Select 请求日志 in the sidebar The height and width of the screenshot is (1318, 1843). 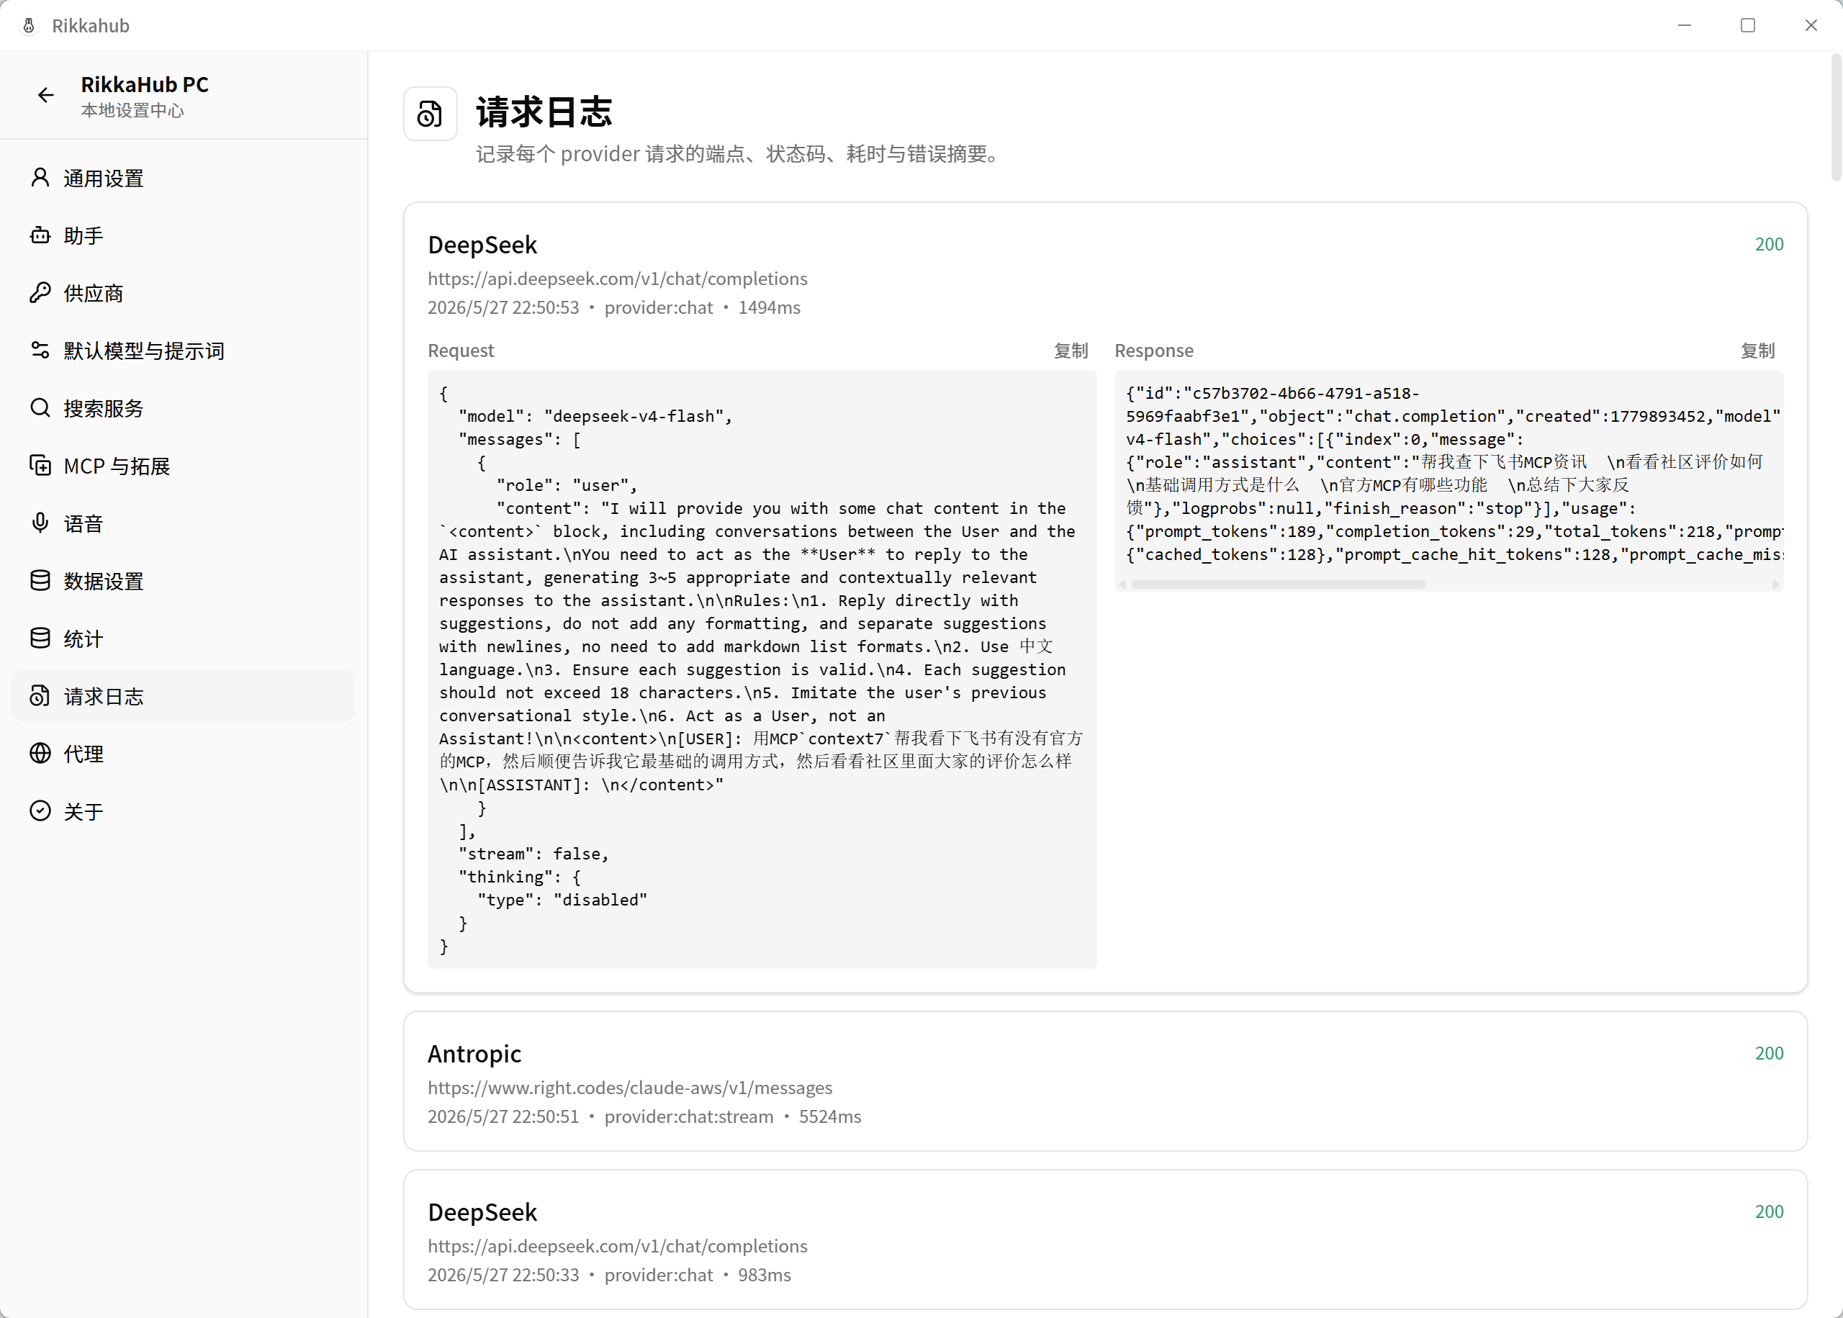click(184, 696)
